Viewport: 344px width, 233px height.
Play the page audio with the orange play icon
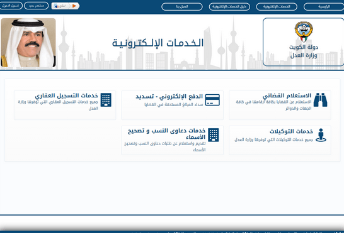(74, 6)
